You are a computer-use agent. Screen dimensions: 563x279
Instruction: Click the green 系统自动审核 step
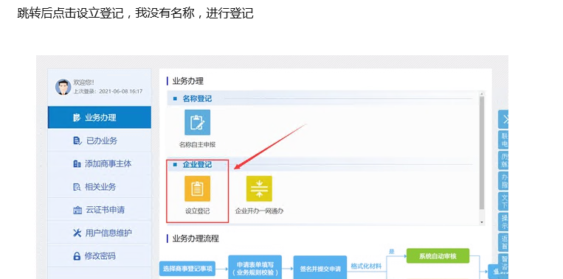pyautogui.click(x=438, y=256)
